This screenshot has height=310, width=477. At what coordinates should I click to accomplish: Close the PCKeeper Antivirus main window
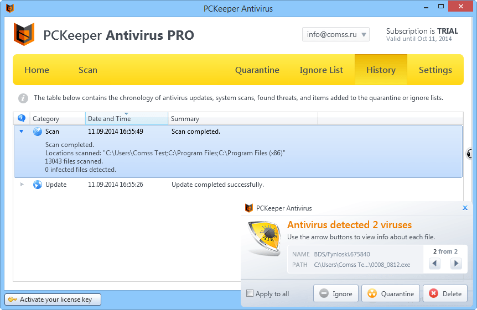(x=460, y=7)
